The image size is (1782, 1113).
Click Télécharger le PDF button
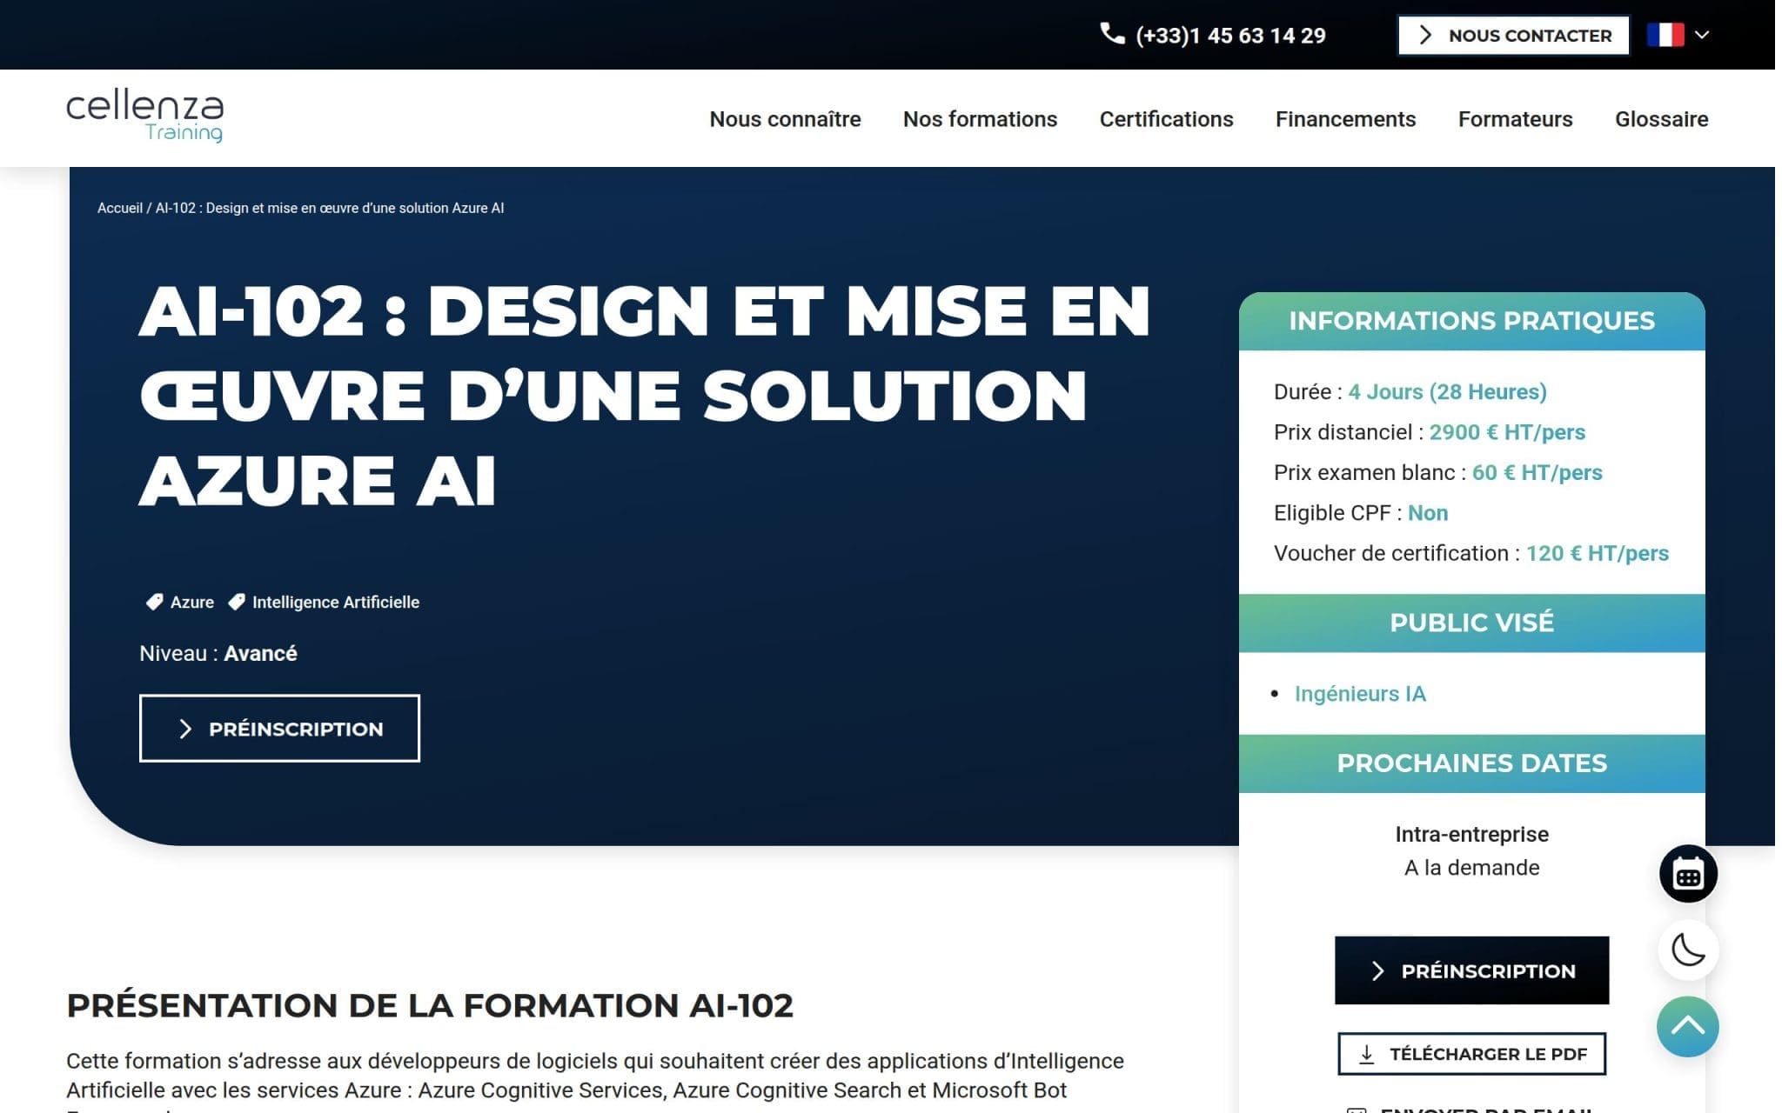[x=1471, y=1054]
